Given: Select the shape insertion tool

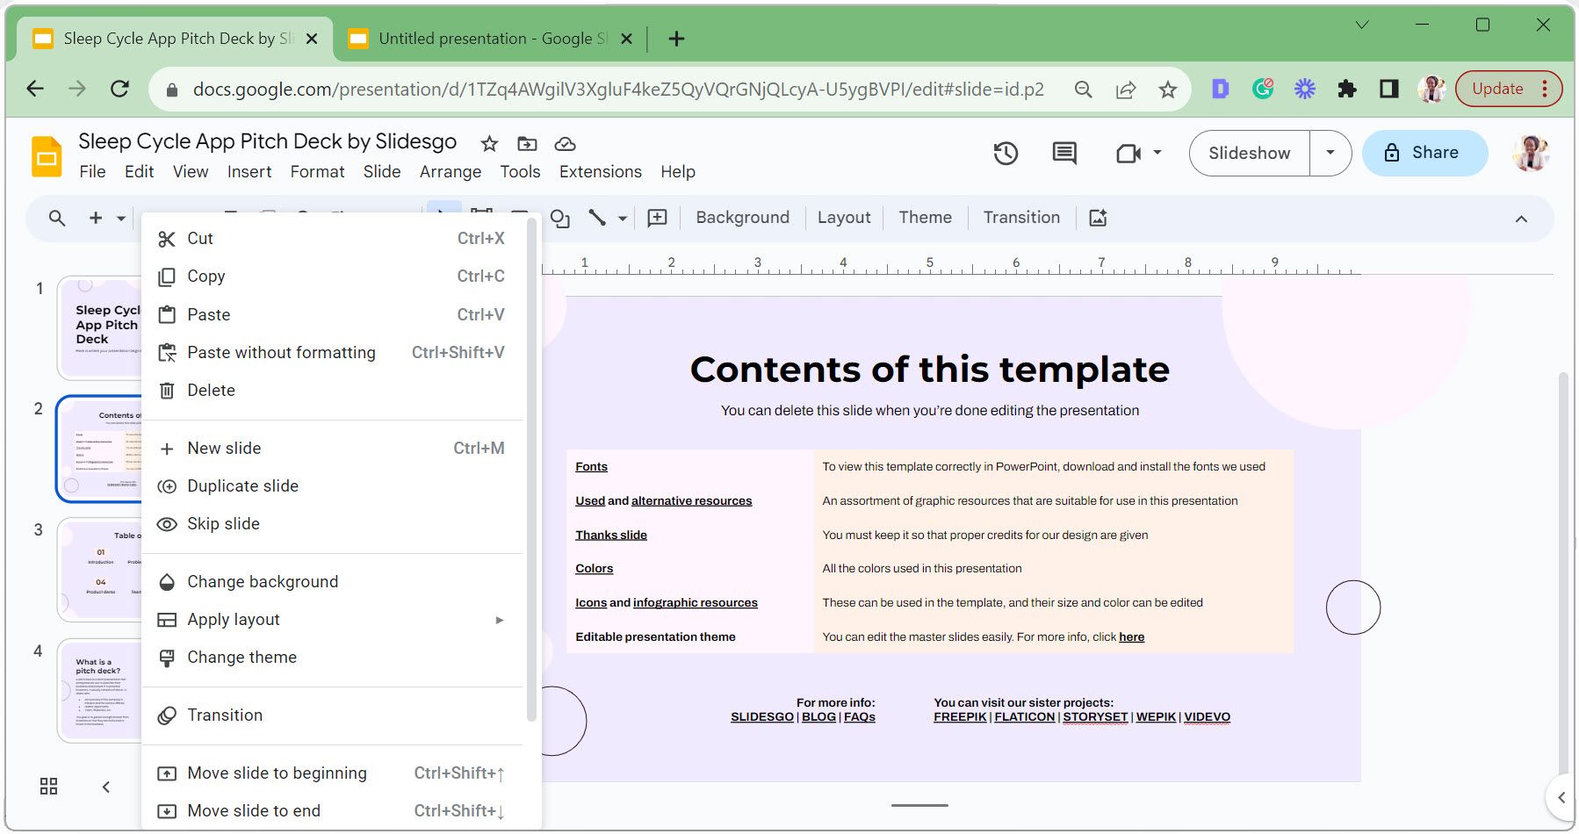Looking at the screenshot, I should click(560, 218).
